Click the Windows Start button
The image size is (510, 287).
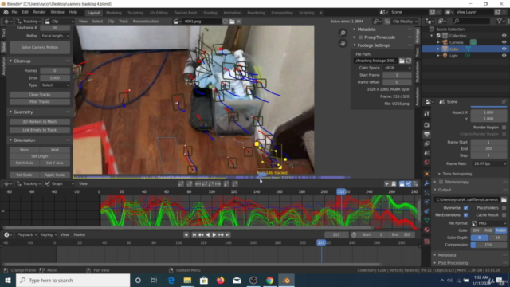coord(7,280)
